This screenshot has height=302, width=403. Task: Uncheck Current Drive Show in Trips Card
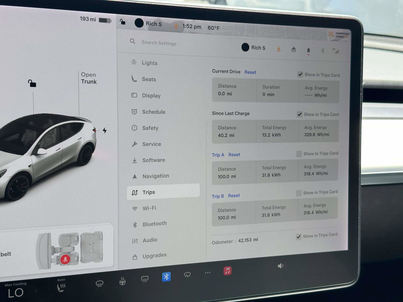300,74
